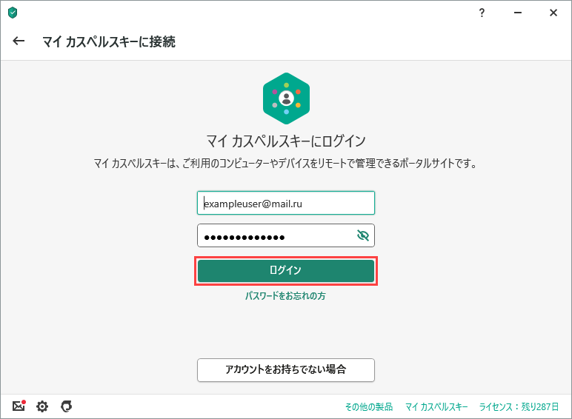
Task: Click the マイ カスペルスキーにログイン heading
Action: coord(286,141)
